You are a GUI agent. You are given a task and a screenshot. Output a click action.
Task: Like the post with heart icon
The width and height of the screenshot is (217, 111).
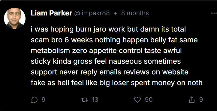(137, 100)
